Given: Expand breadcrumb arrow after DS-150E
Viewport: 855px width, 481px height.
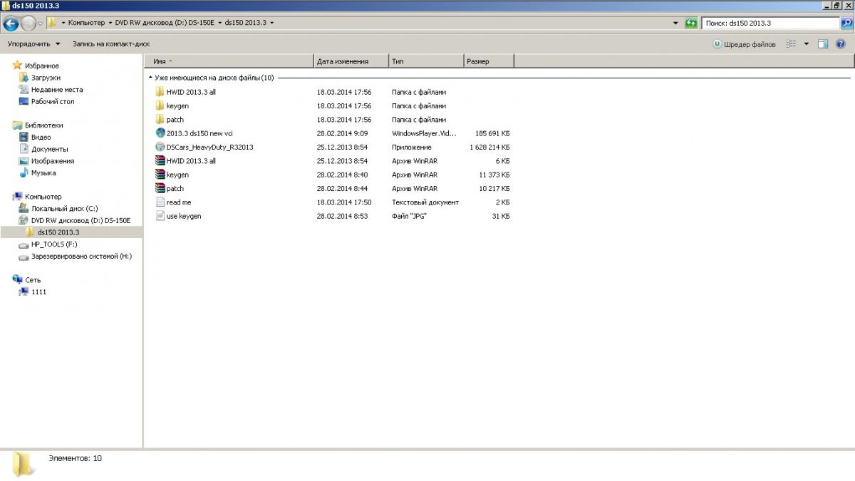Looking at the screenshot, I should [x=220, y=23].
